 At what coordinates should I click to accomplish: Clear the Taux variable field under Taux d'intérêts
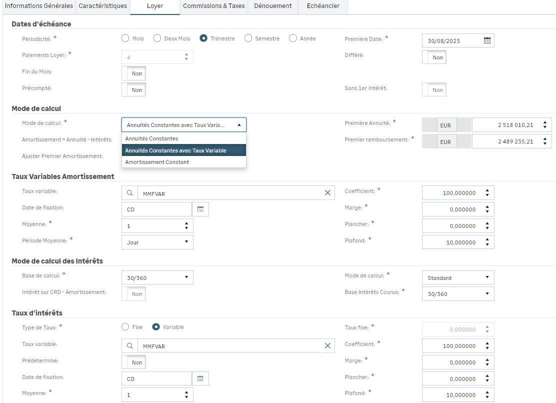coord(327,346)
